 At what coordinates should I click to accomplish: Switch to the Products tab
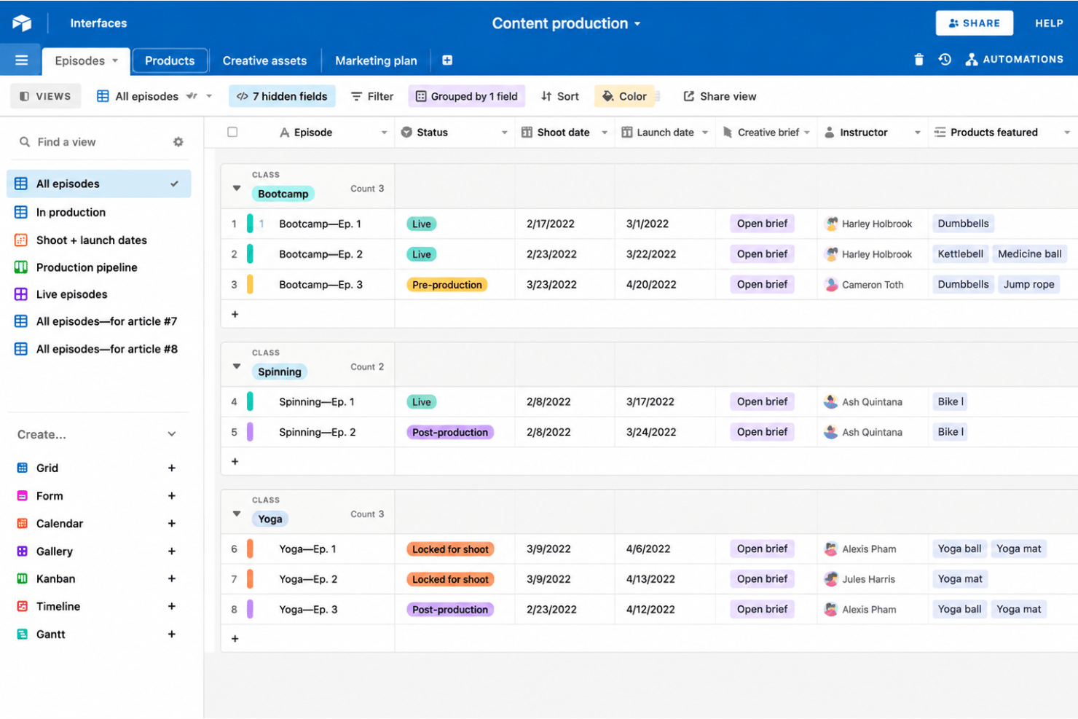[x=170, y=60]
